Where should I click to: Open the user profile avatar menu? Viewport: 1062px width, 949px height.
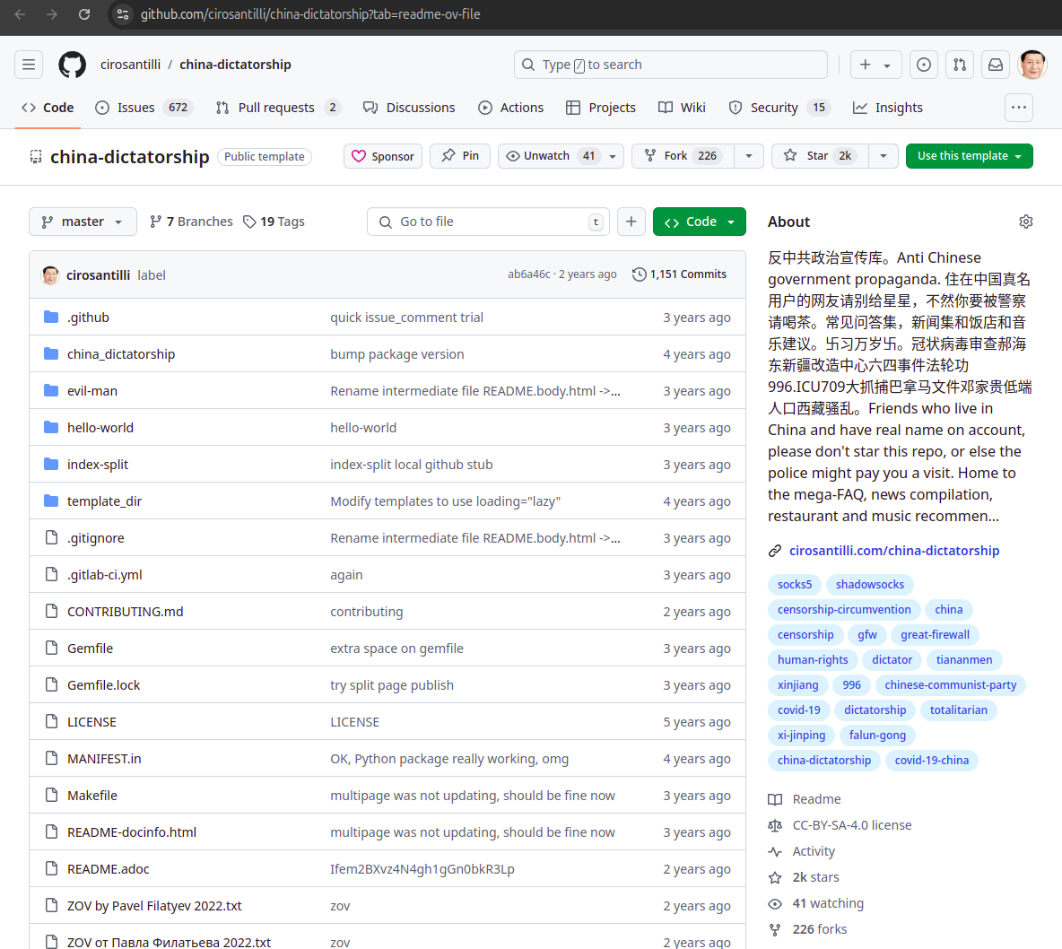(x=1032, y=65)
